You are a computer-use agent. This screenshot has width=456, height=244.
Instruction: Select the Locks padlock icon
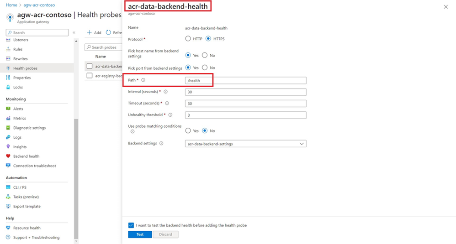pyautogui.click(x=8, y=87)
